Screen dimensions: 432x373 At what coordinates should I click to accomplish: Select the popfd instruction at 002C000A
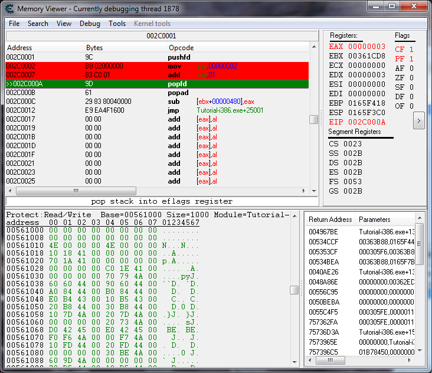pos(177,84)
